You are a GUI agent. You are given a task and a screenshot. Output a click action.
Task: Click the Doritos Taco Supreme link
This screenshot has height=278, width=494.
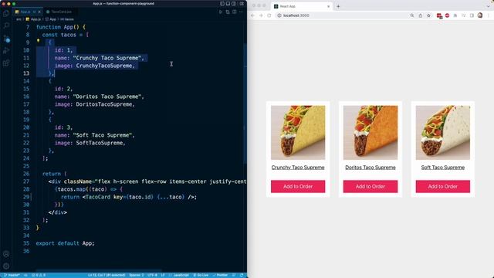pyautogui.click(x=370, y=168)
